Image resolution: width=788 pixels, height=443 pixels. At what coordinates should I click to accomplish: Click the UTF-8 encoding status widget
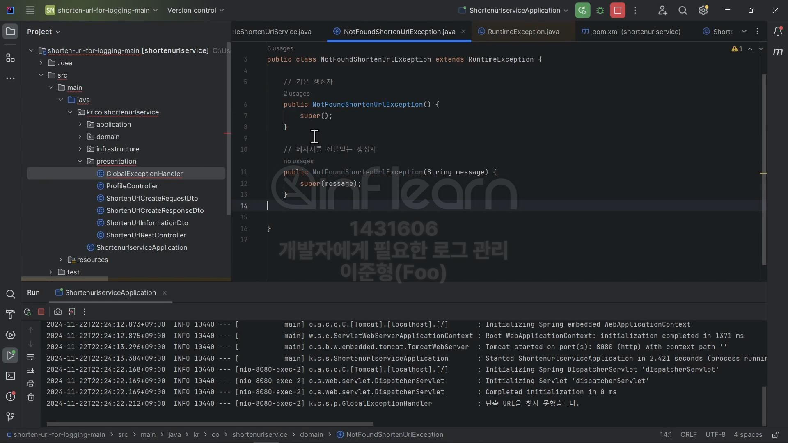[x=715, y=435]
